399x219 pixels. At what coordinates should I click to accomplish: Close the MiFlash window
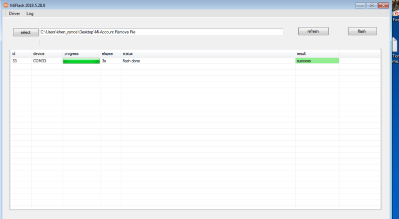tap(383, 5)
